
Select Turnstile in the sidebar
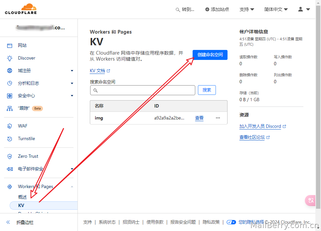pos(26,139)
